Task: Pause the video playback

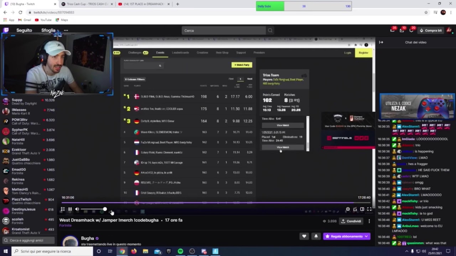Action: (70, 209)
